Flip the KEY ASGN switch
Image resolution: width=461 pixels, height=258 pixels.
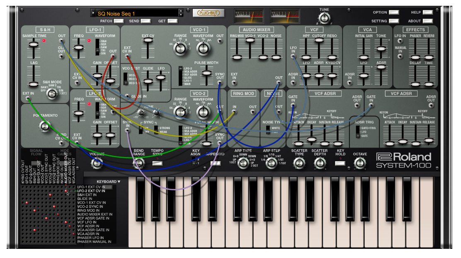click(x=194, y=161)
